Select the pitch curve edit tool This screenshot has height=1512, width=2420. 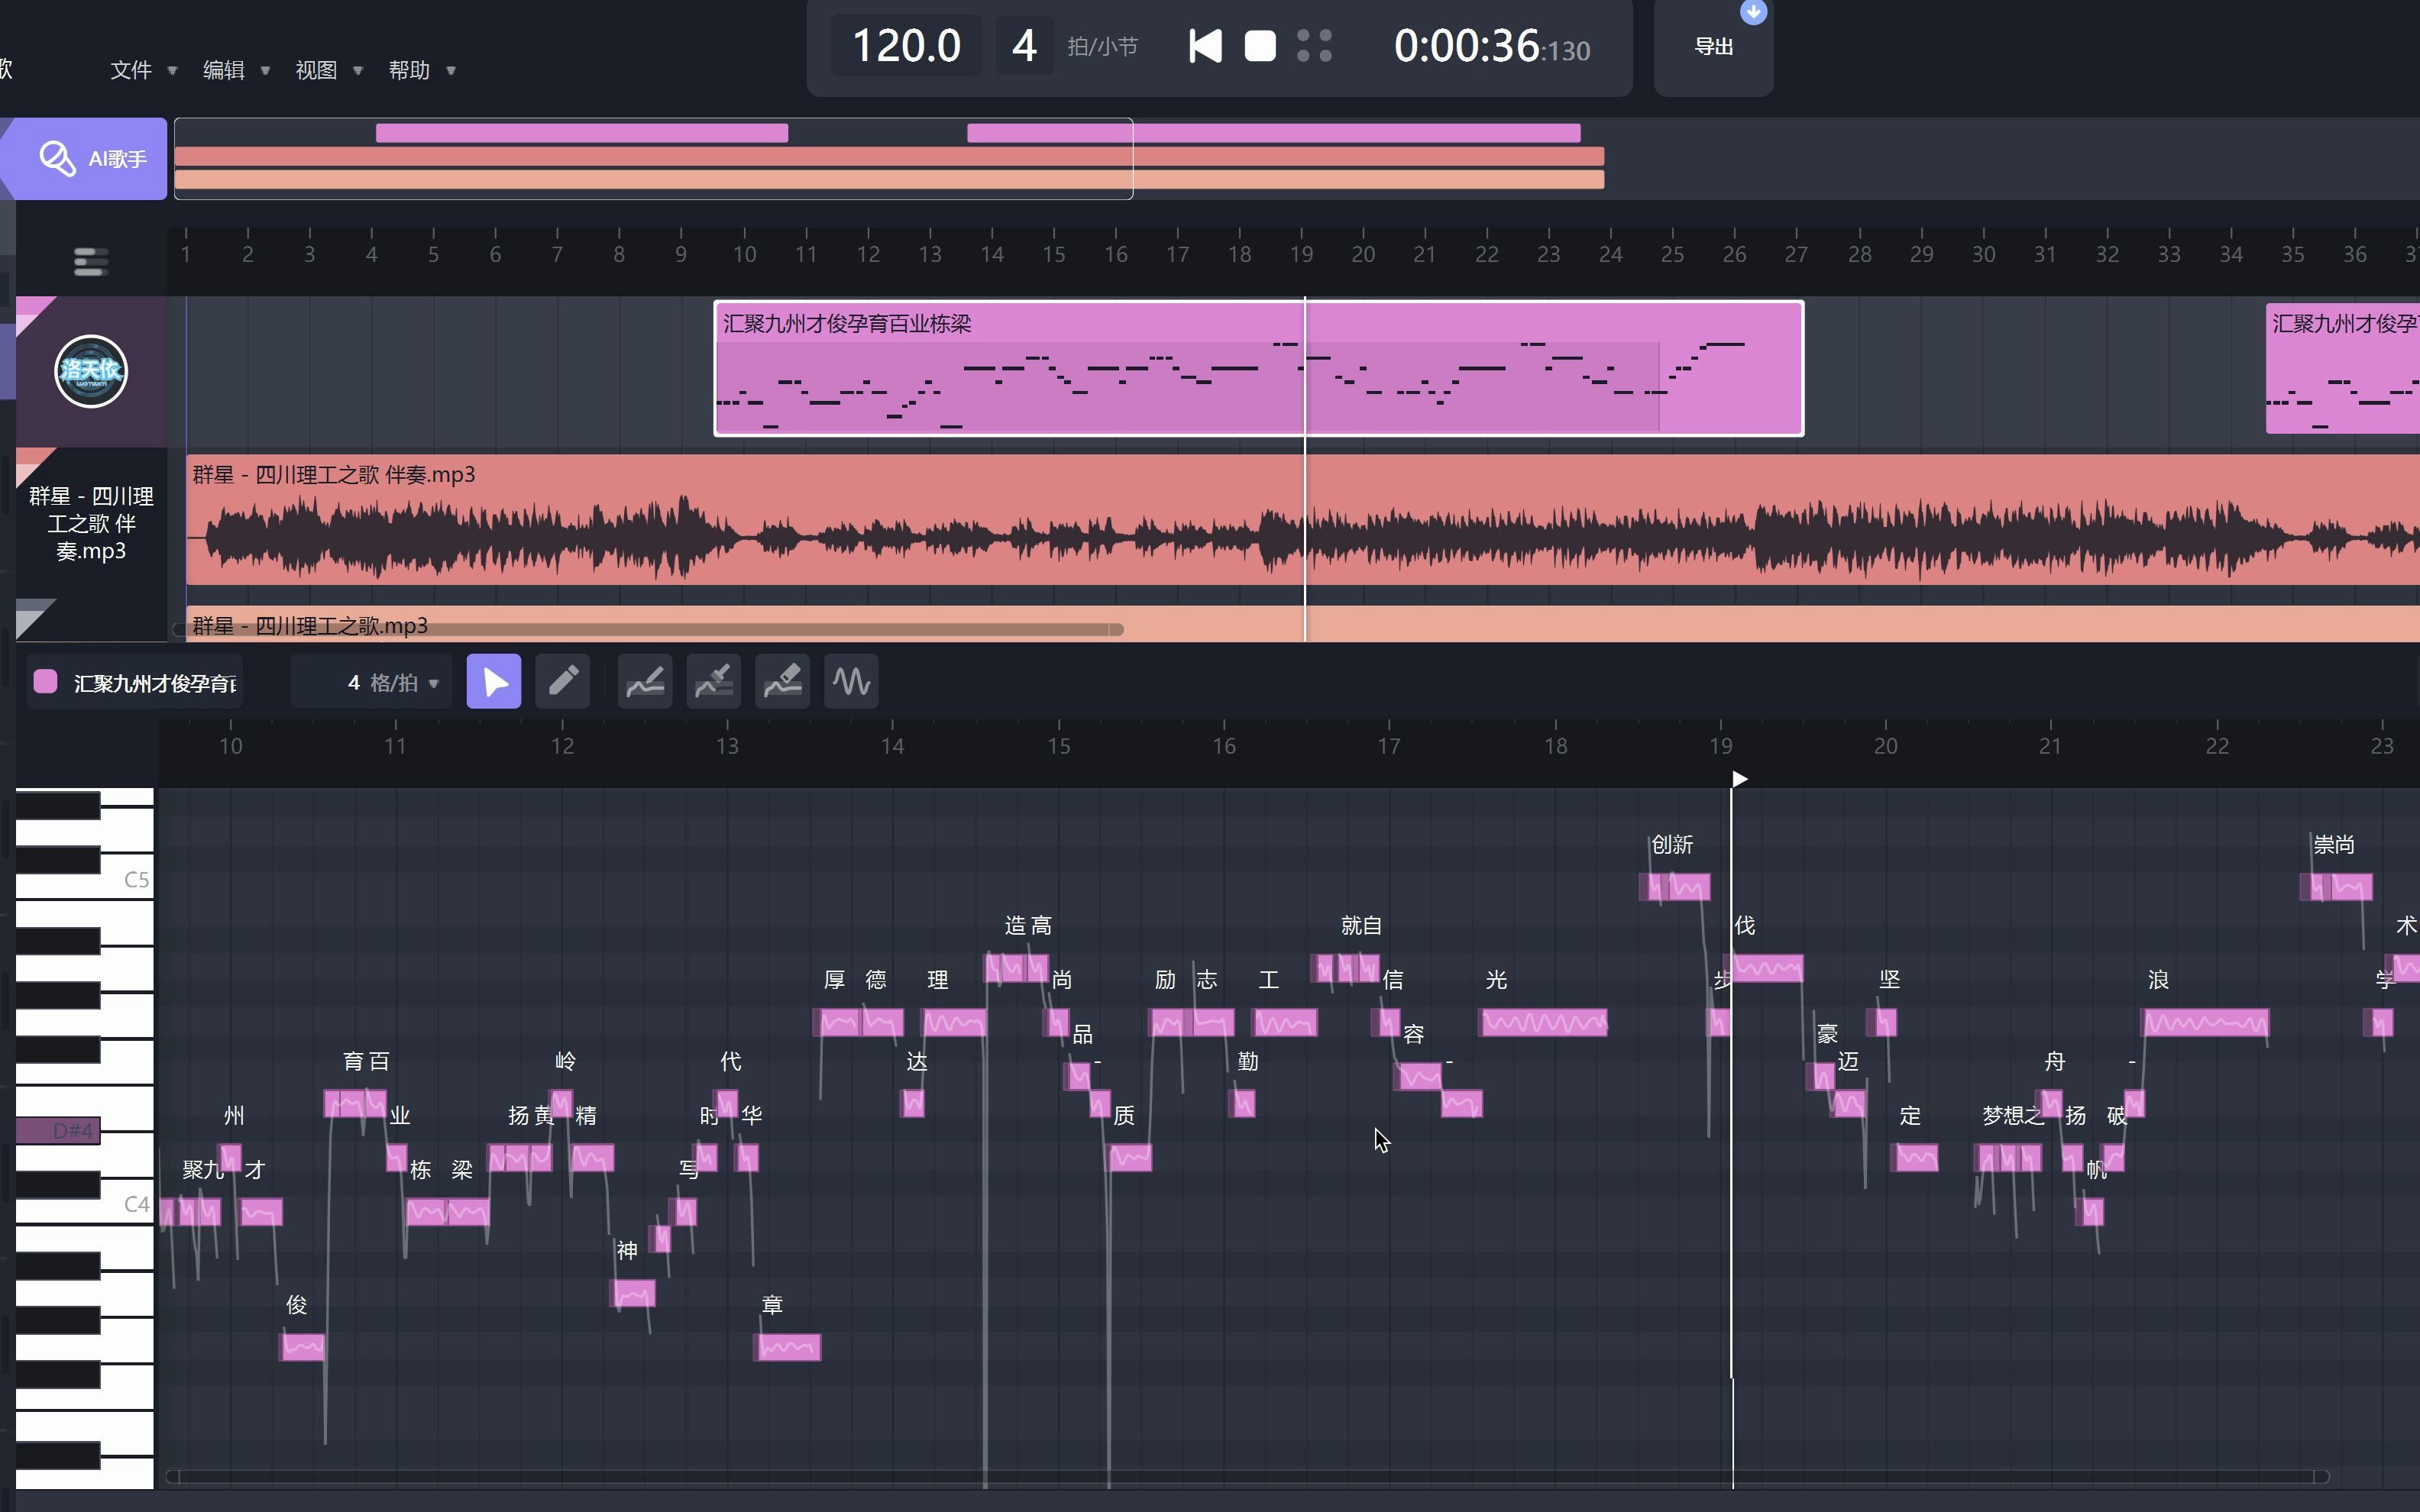645,682
